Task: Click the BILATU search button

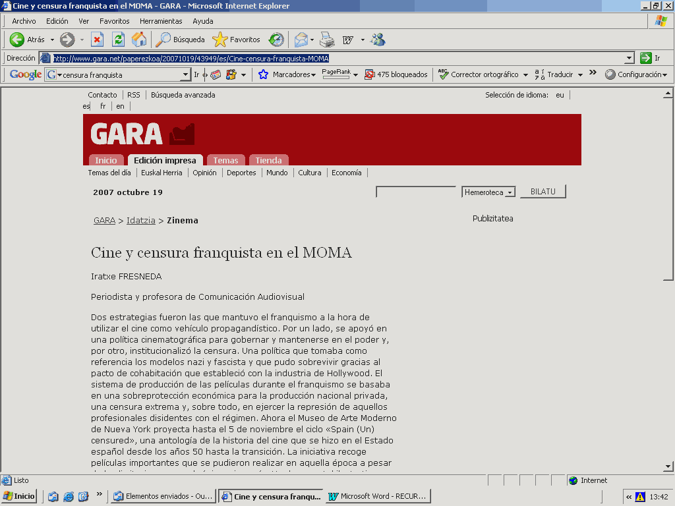Action: [x=543, y=192]
